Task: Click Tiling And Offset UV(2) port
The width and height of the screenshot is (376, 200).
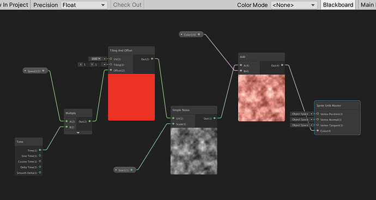Action: tap(111, 59)
